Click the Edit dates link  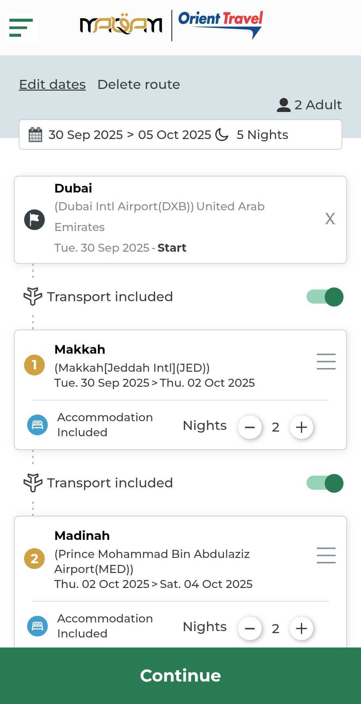pyautogui.click(x=52, y=85)
